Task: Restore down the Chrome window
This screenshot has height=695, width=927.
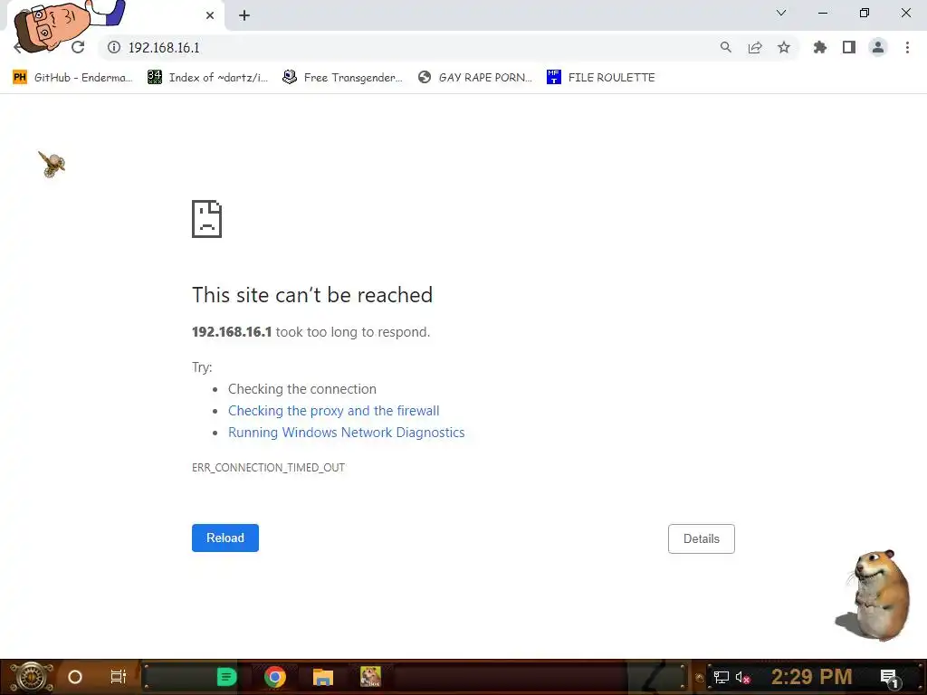Action: pyautogui.click(x=865, y=13)
